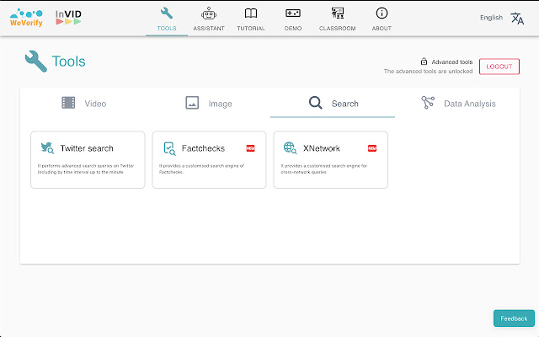The width and height of the screenshot is (539, 337).
Task: Click the WeVerify logo
Action: (25, 18)
